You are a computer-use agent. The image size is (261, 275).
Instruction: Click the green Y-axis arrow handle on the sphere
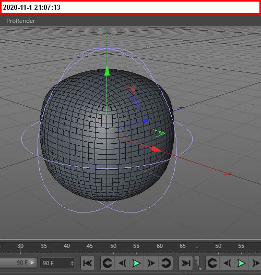[107, 71]
